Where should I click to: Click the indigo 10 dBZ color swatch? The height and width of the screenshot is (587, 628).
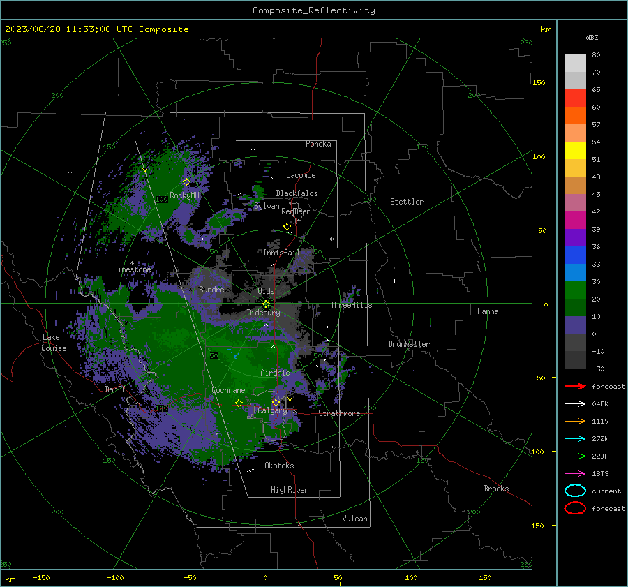tap(575, 325)
